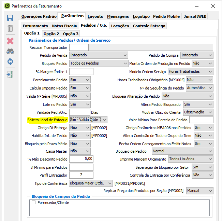Click the blue refresh arrows icon
Viewport: 222px width, 221px height.
(x=10, y=62)
